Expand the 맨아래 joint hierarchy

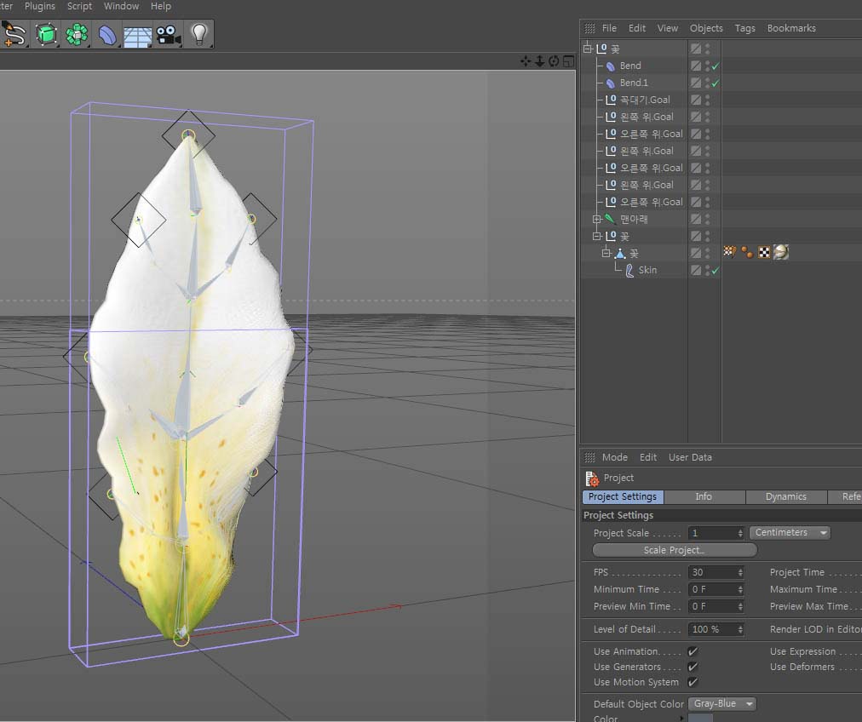coord(596,219)
